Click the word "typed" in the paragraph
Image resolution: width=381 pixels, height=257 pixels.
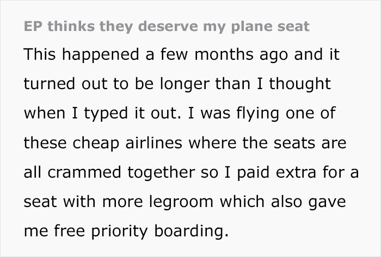pos(101,115)
